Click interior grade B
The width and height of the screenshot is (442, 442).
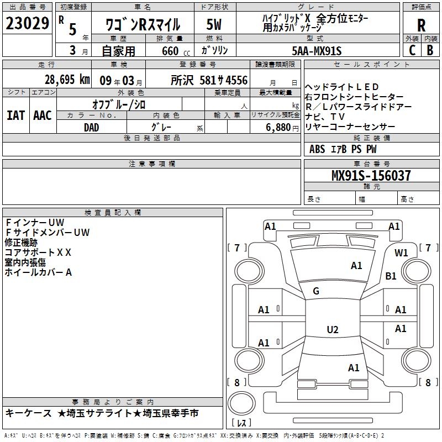coord(430,50)
